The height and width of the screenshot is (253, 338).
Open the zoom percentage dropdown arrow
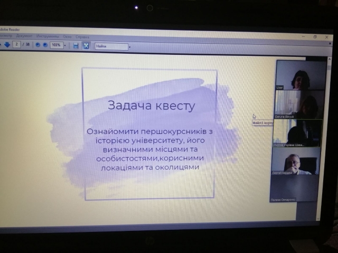[x=65, y=46]
